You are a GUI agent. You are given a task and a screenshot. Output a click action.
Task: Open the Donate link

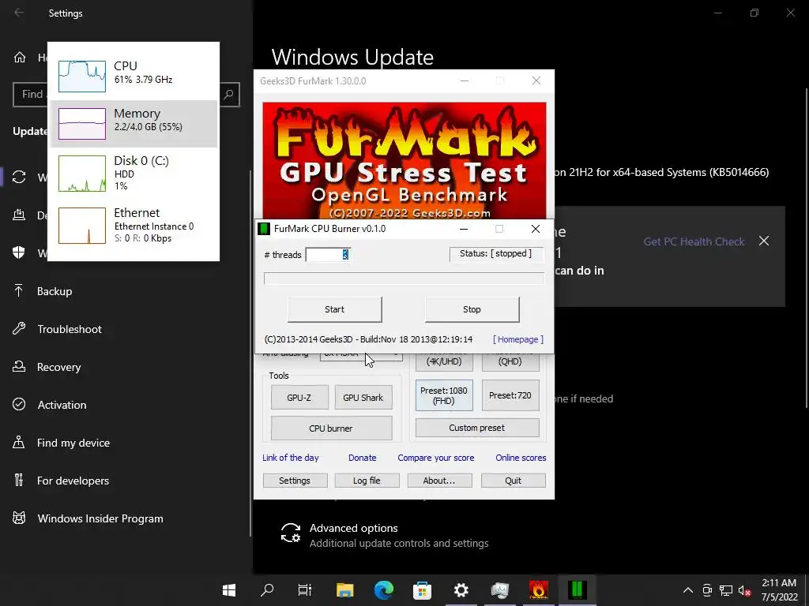click(362, 458)
